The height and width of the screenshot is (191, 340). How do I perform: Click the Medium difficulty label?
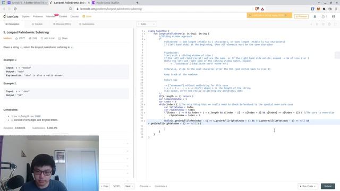(x=7, y=38)
